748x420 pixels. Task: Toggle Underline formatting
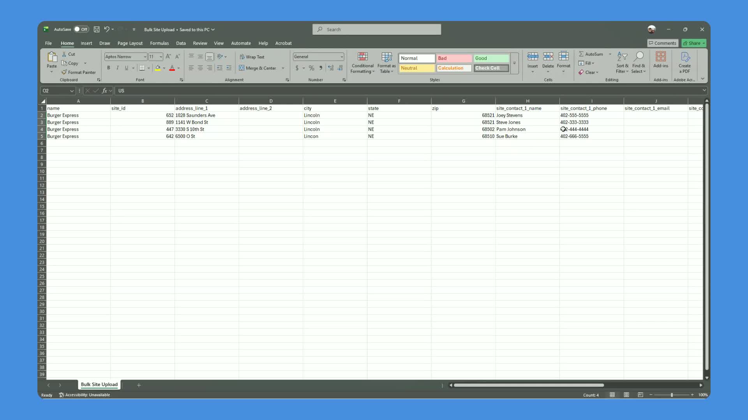tap(127, 68)
